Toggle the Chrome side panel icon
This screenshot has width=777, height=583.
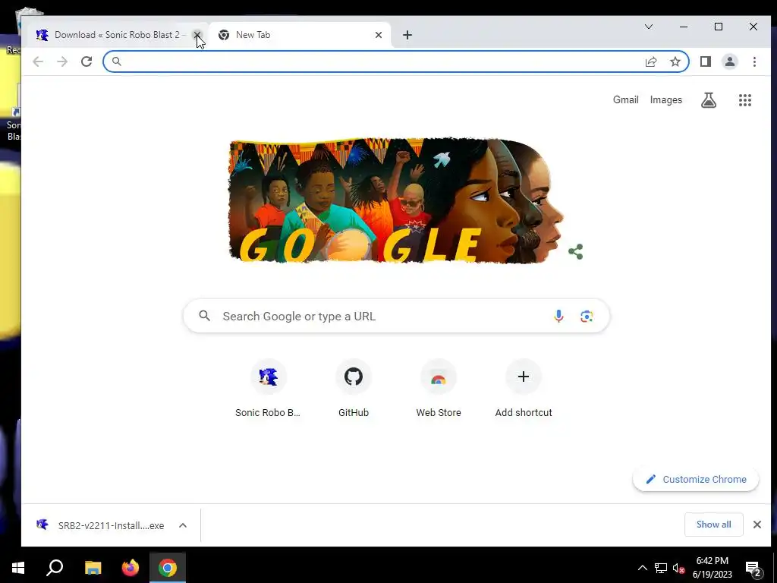point(705,61)
